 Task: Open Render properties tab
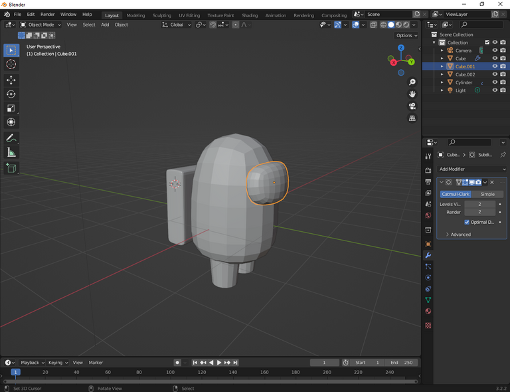click(428, 170)
